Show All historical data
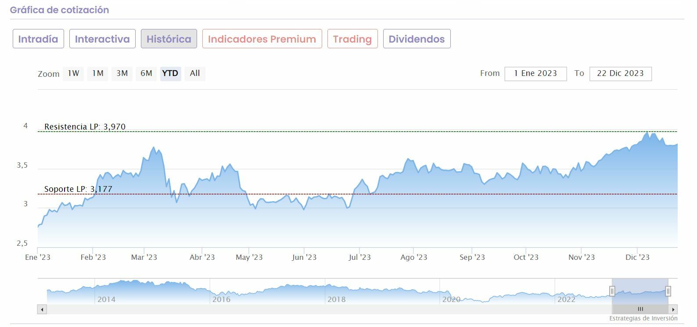The image size is (697, 327). point(195,73)
